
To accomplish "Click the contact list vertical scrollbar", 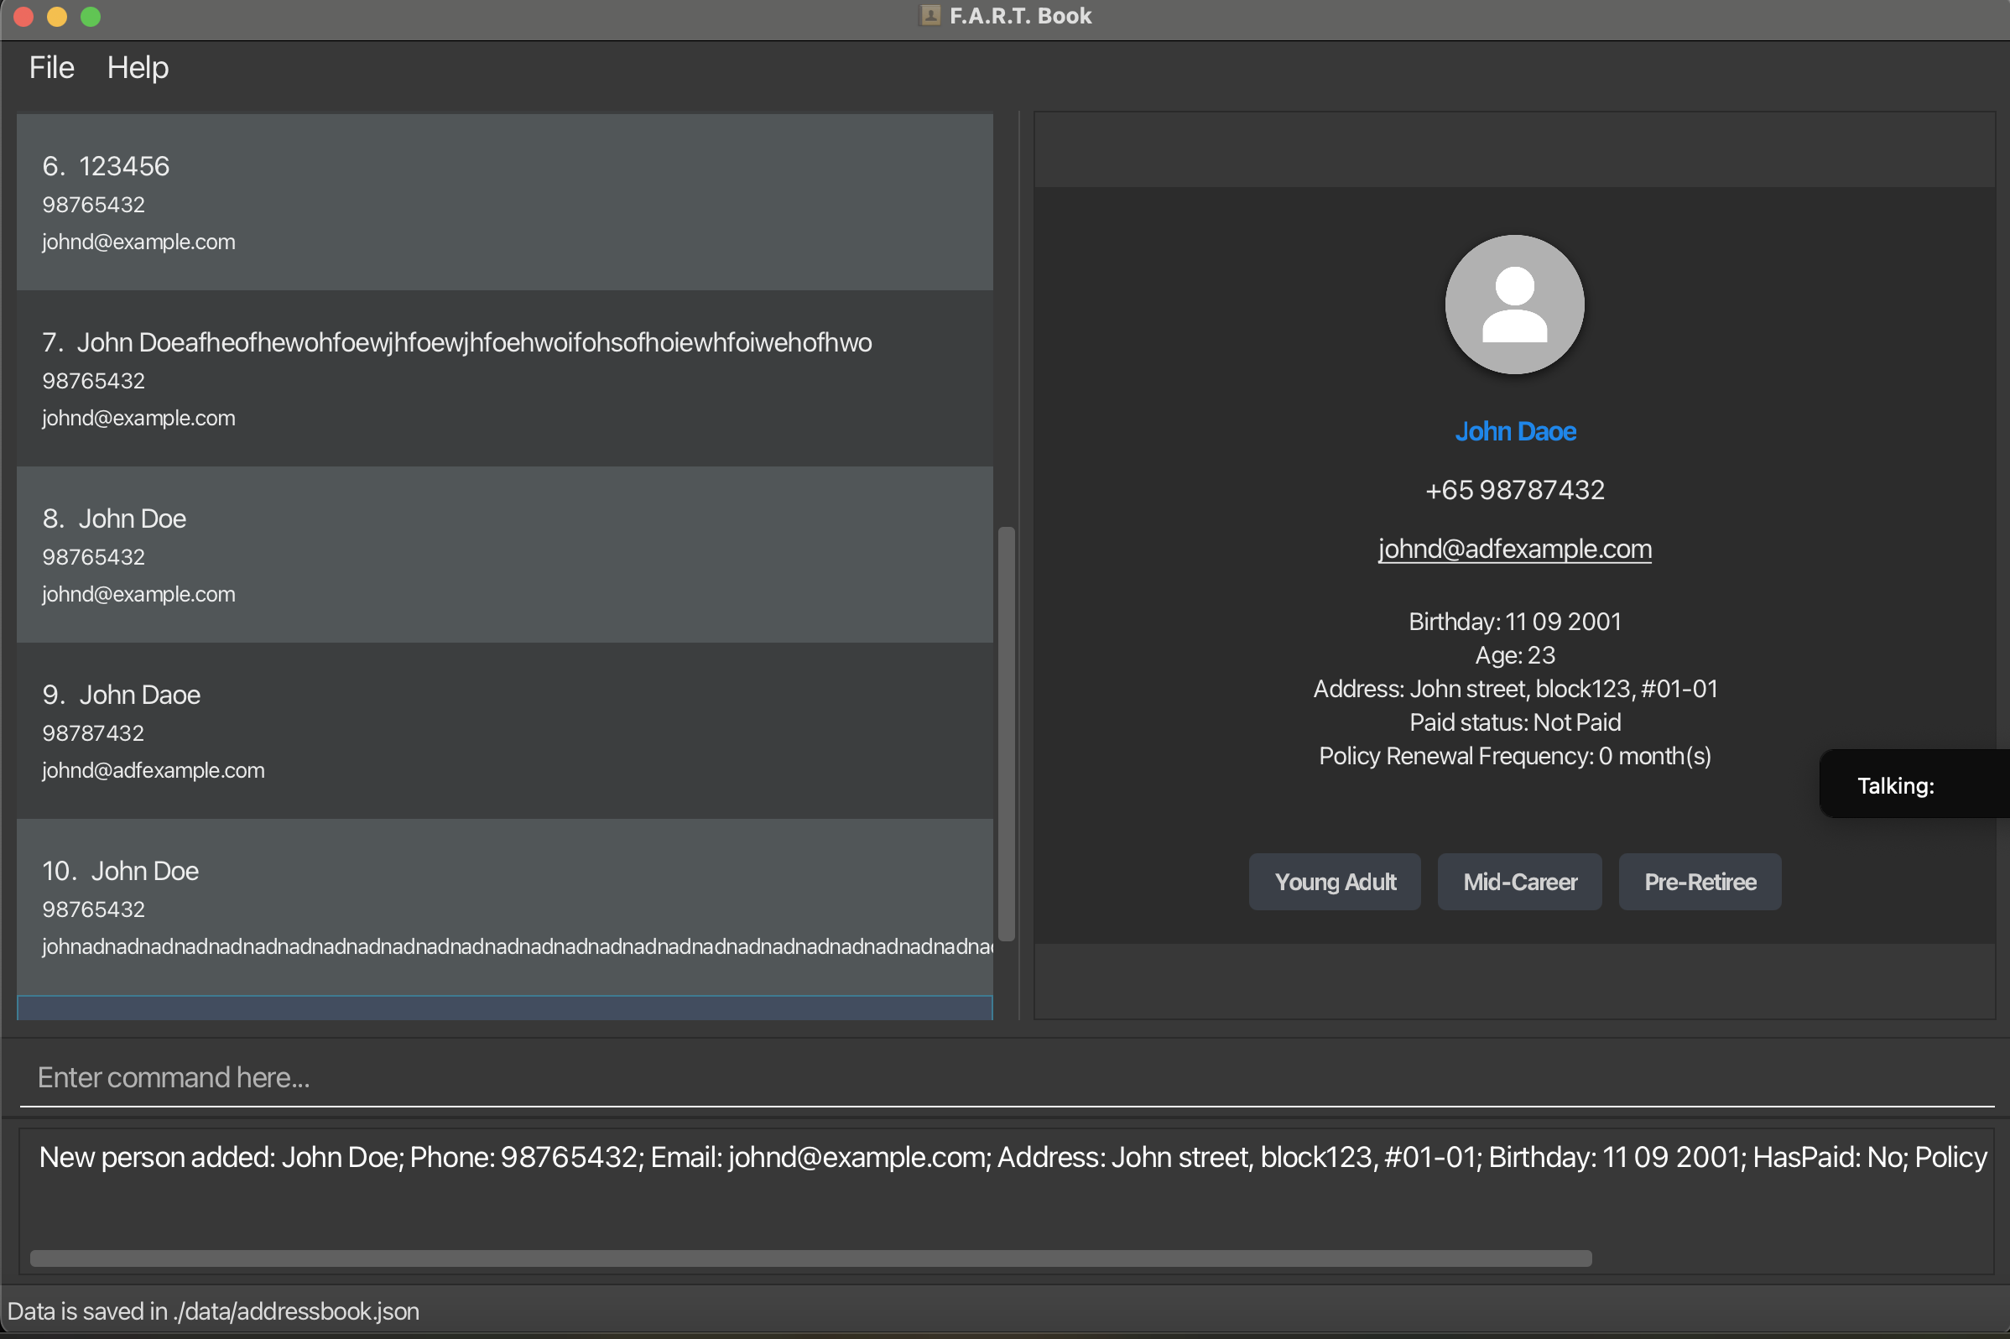I will [1007, 733].
